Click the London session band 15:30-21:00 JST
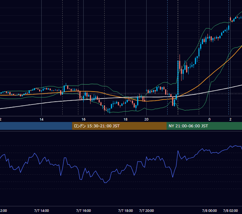242x214 pixels. pyautogui.click(x=119, y=126)
